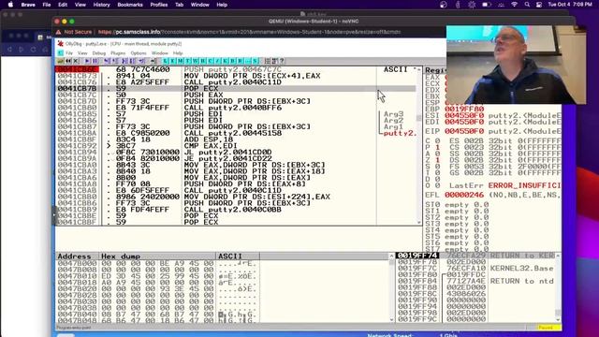The width and height of the screenshot is (599, 337).
Task: Open the OllyDbg Debug menu
Action: pyautogui.click(x=99, y=53)
